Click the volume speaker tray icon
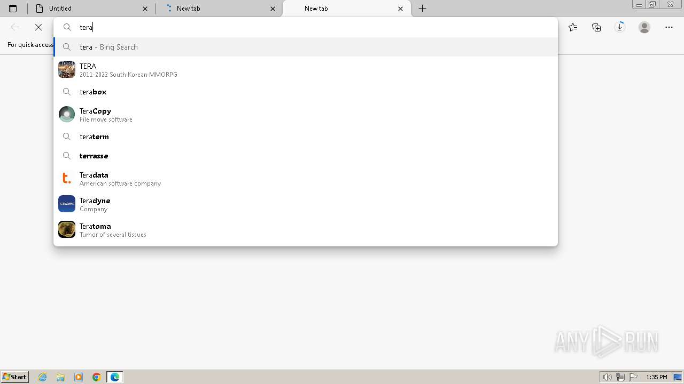 (x=608, y=377)
